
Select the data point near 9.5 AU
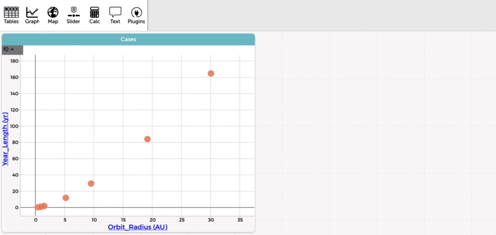(91, 184)
